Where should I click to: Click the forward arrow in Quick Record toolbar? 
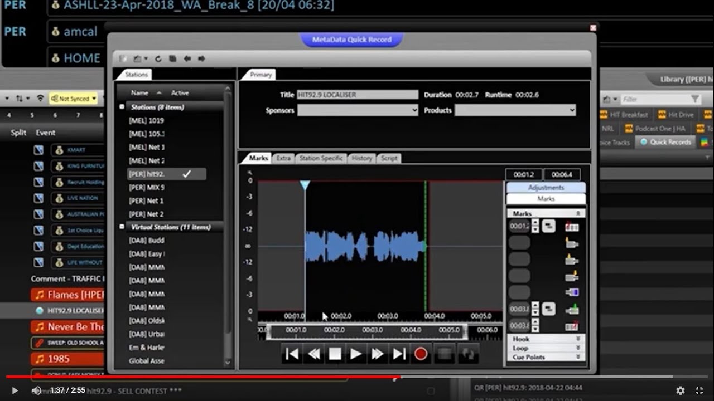pyautogui.click(x=201, y=58)
